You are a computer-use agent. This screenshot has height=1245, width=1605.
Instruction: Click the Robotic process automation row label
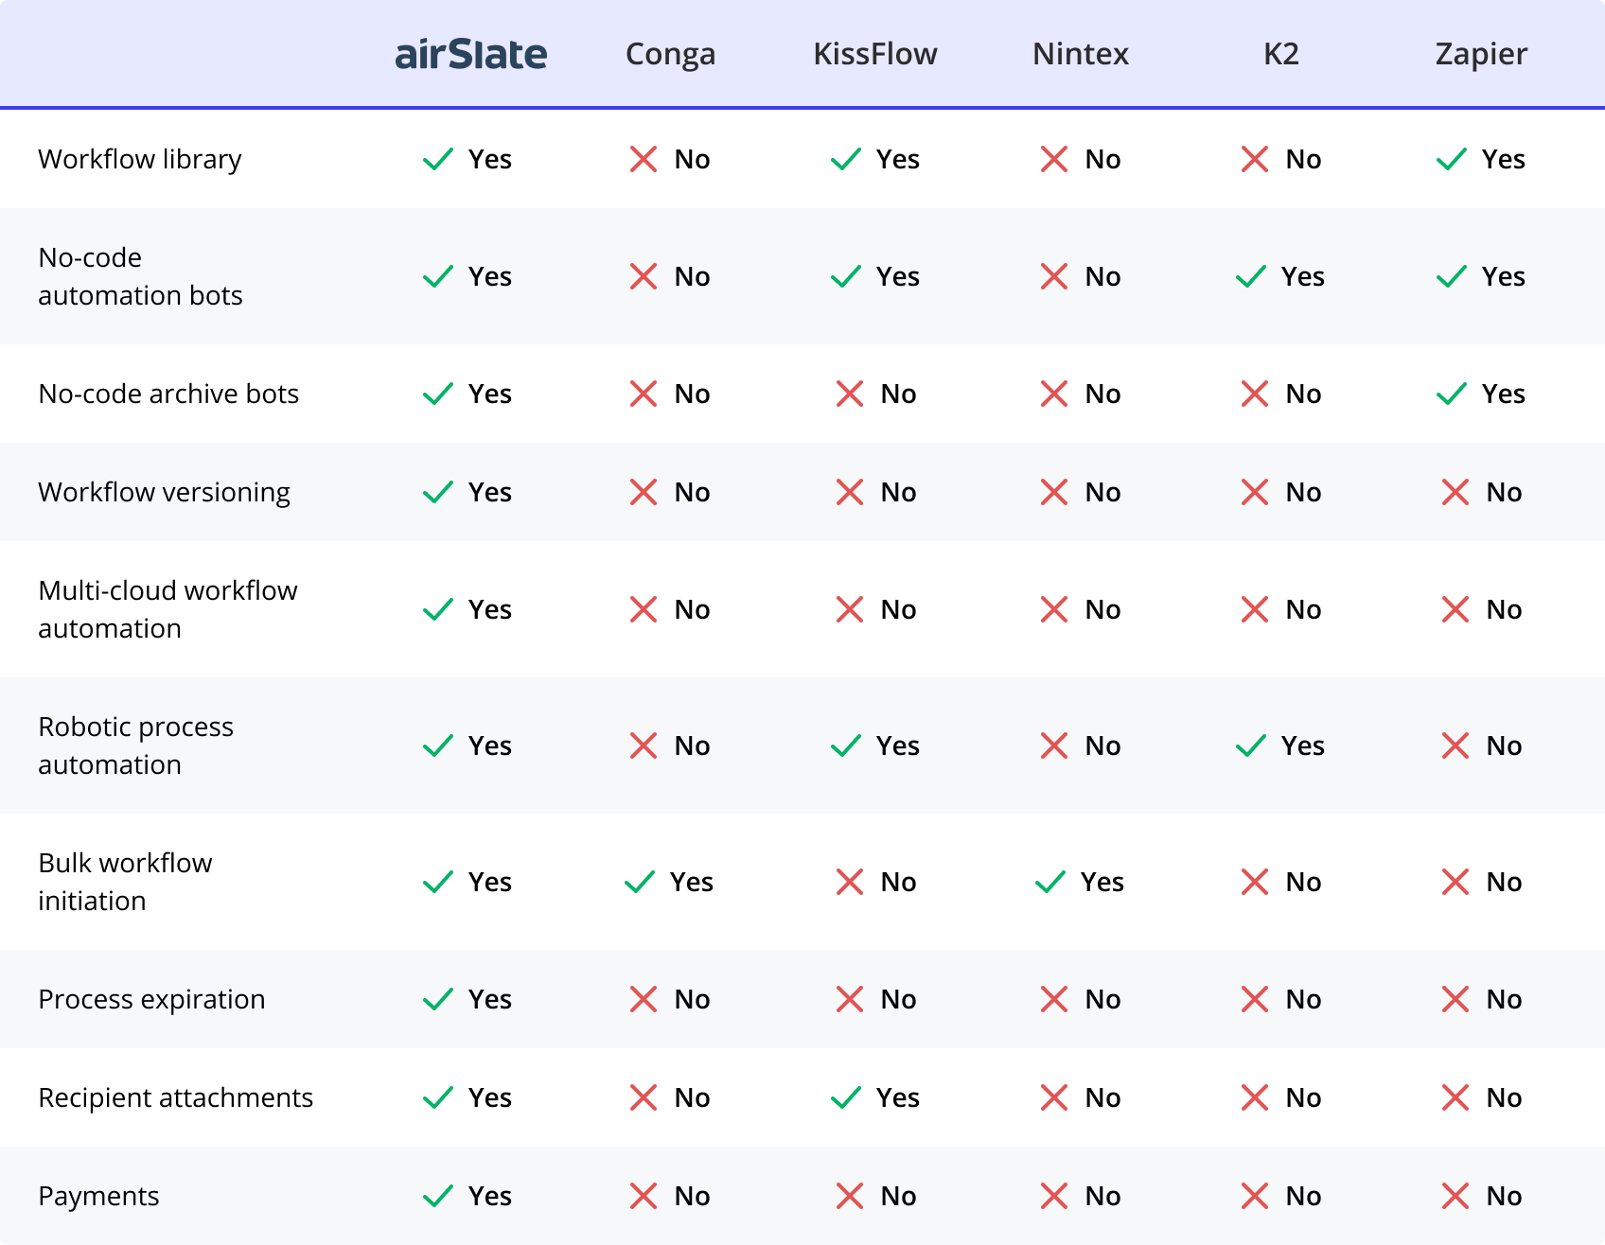pyautogui.click(x=136, y=745)
